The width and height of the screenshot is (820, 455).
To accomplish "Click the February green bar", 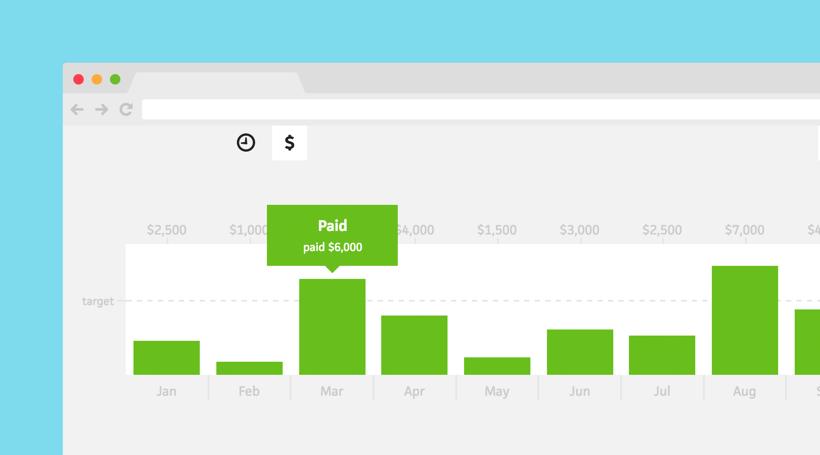I will [249, 368].
